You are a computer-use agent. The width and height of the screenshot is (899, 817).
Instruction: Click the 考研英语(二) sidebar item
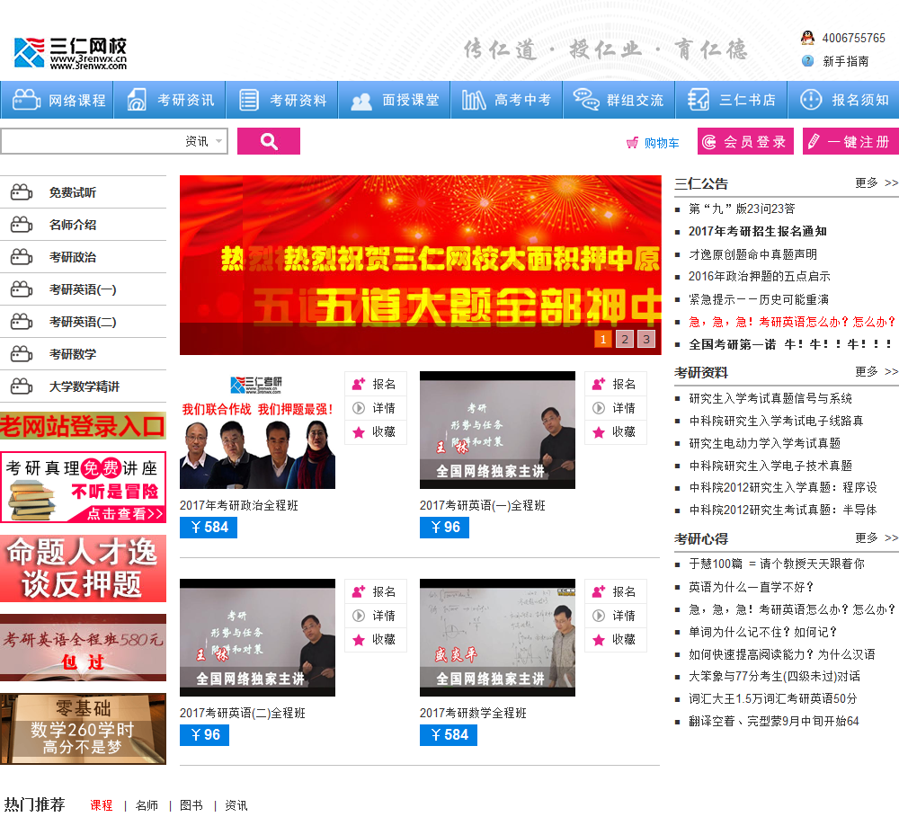83,322
